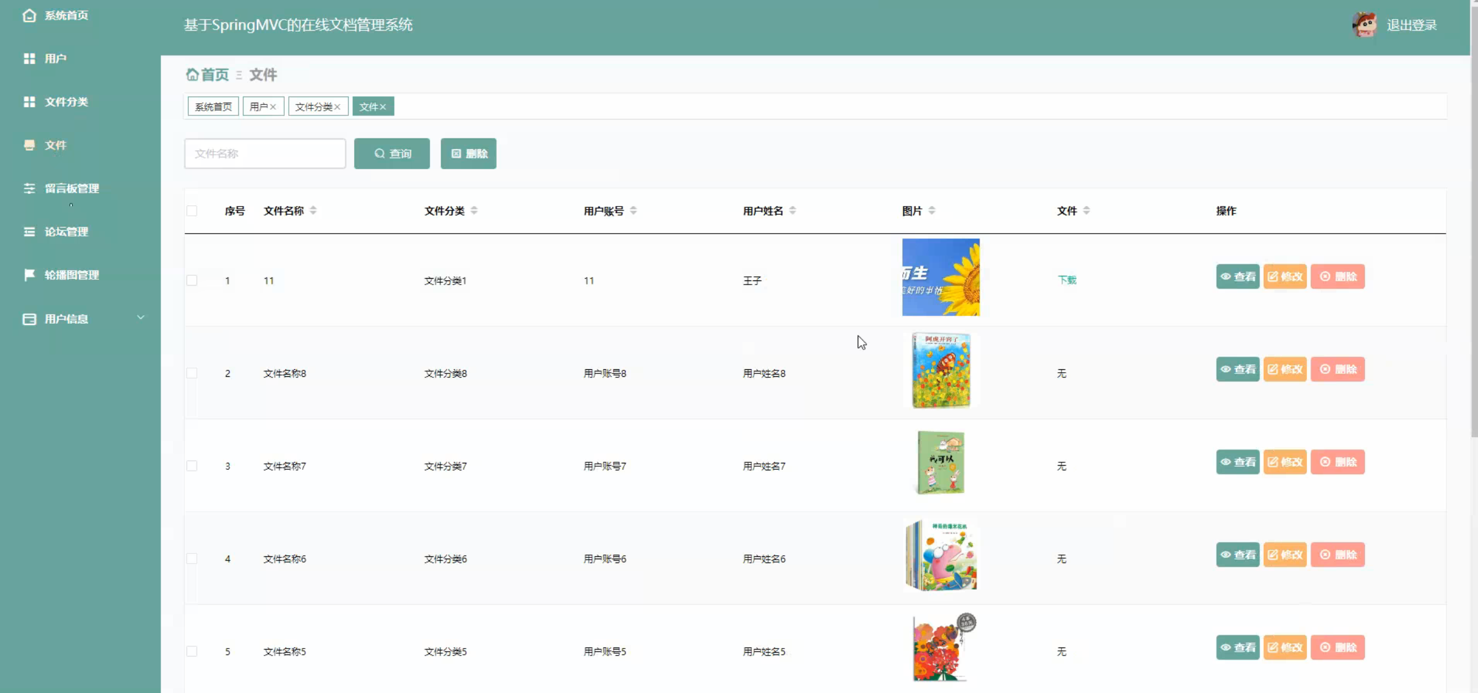
Task: Close the 用户 tab using its X icon
Action: click(x=273, y=107)
